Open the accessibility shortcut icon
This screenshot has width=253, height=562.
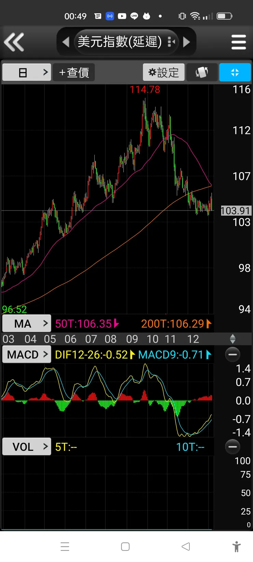(x=236, y=546)
